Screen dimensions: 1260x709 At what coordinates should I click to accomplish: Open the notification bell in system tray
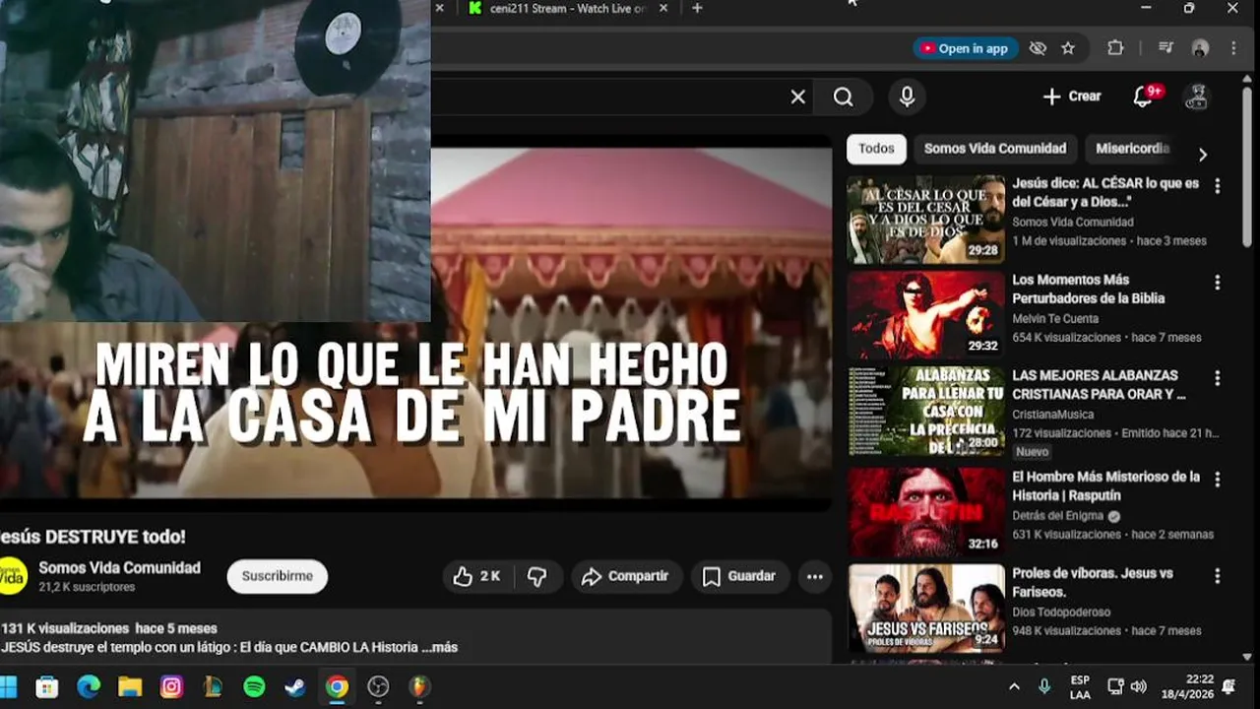(x=1229, y=686)
